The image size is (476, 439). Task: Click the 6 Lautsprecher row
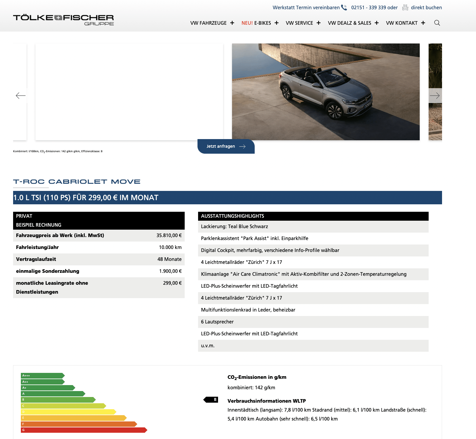click(313, 322)
